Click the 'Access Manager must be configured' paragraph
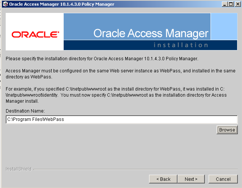 [x=121, y=74]
